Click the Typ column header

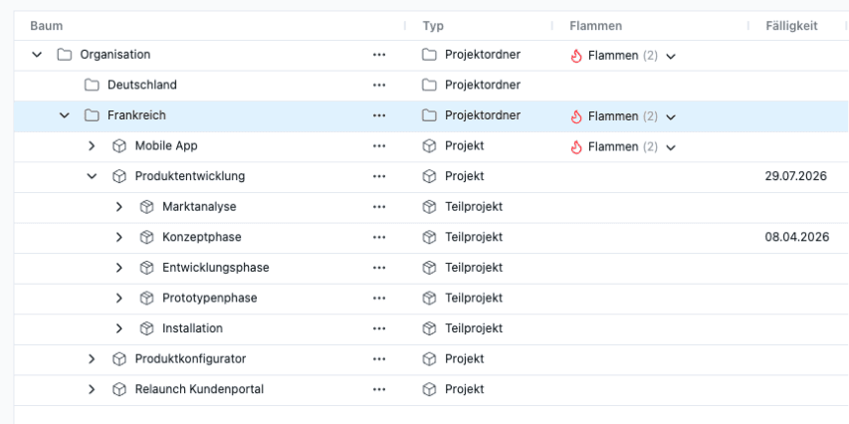pos(433,26)
